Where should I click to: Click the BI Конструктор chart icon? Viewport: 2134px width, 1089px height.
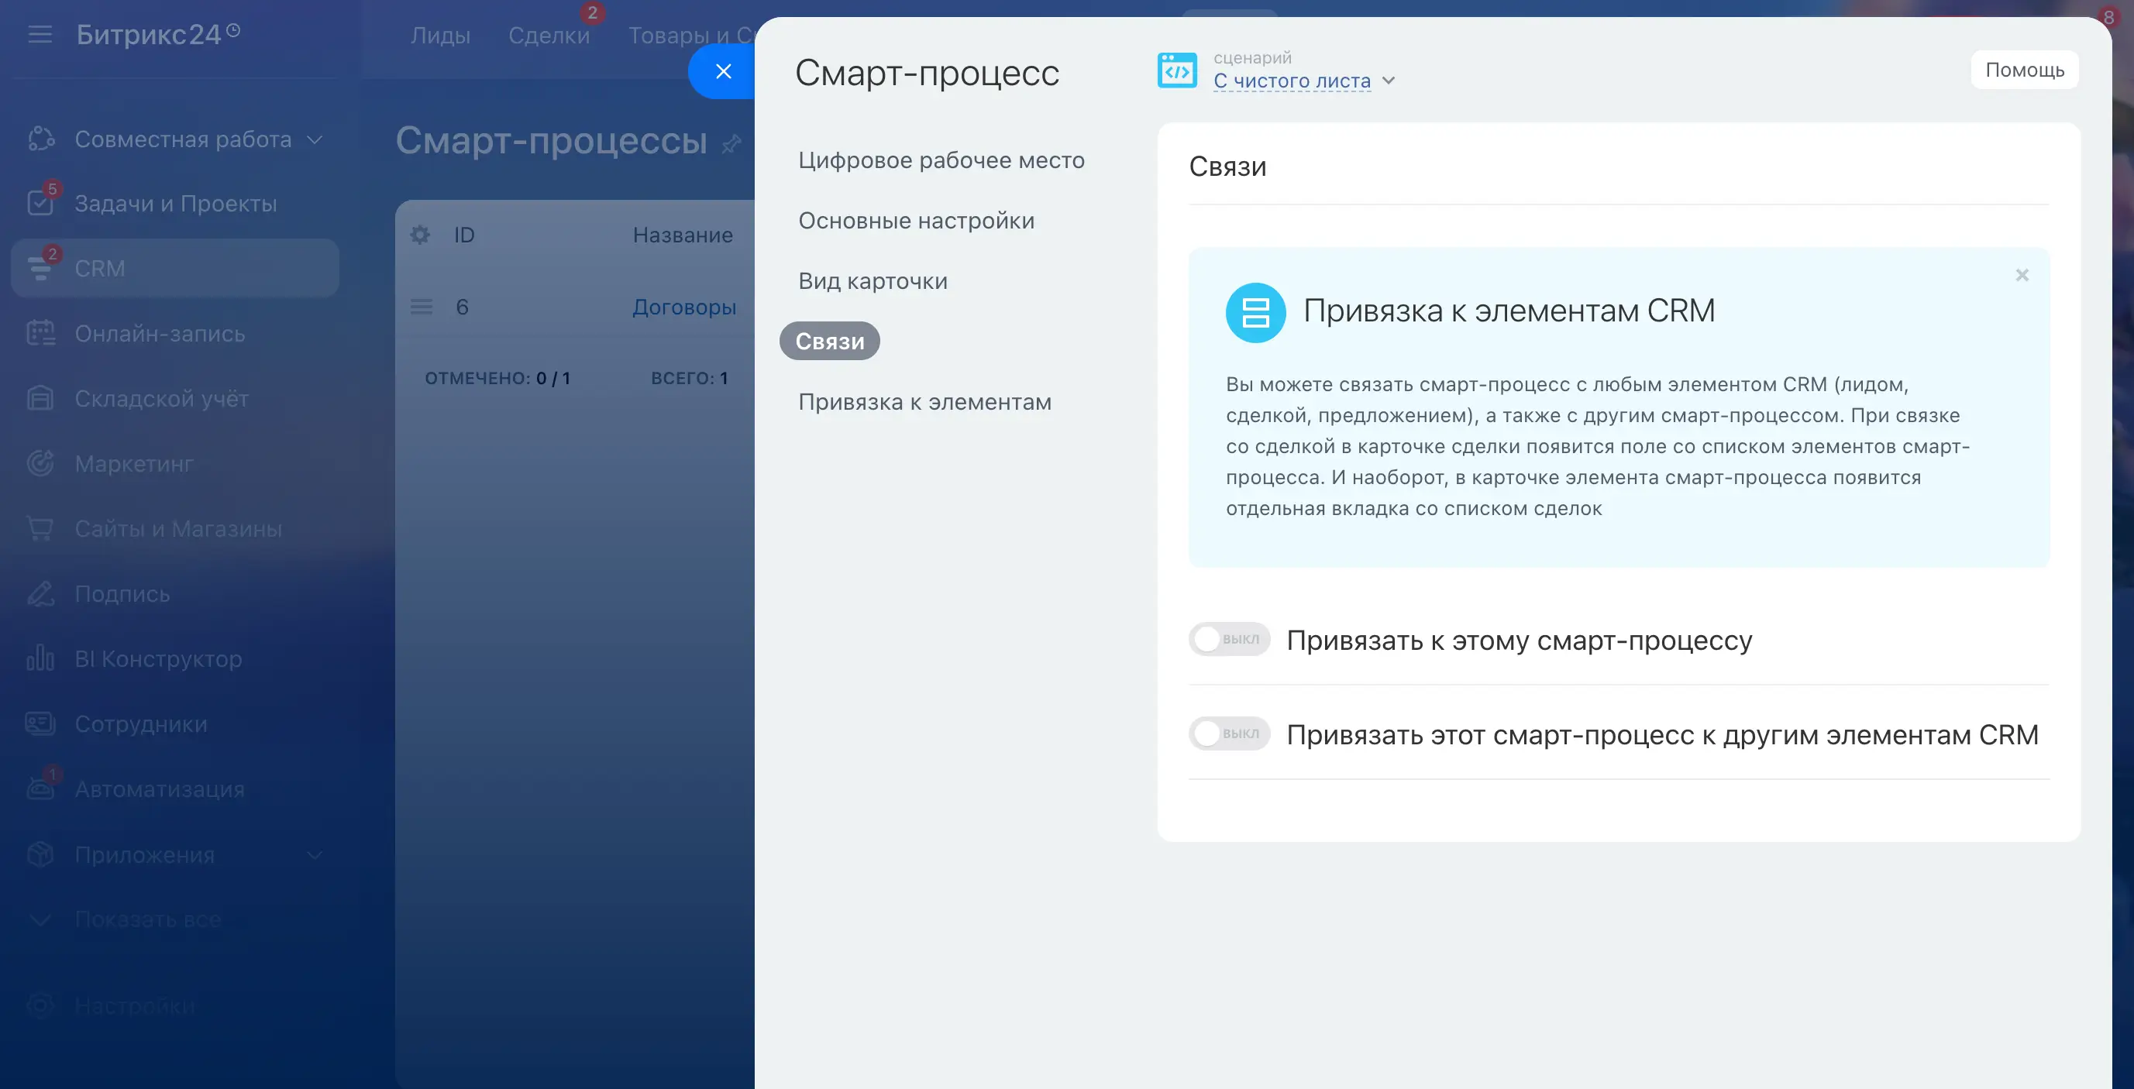coord(40,658)
